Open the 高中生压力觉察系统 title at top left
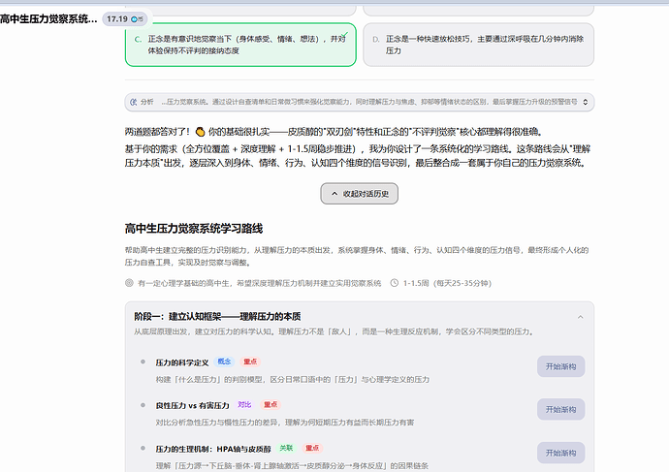 [48, 19]
